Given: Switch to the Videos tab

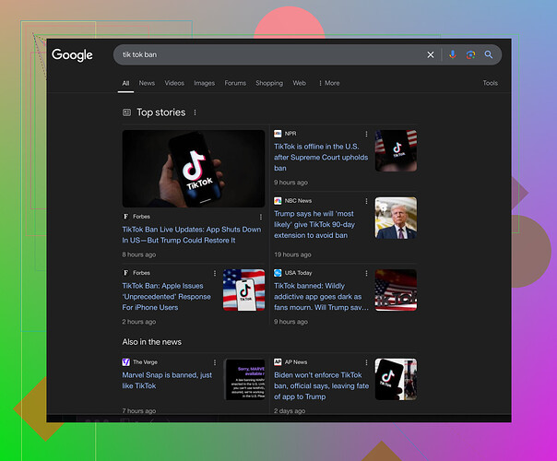Looking at the screenshot, I should (174, 83).
